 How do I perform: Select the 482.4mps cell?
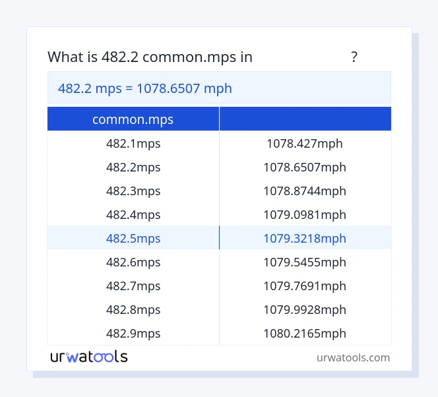[x=133, y=214]
